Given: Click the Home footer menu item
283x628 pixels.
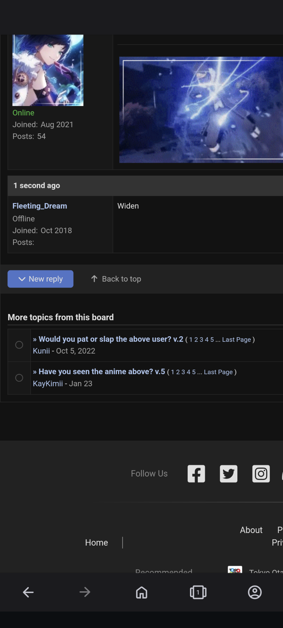Looking at the screenshot, I should [96, 542].
